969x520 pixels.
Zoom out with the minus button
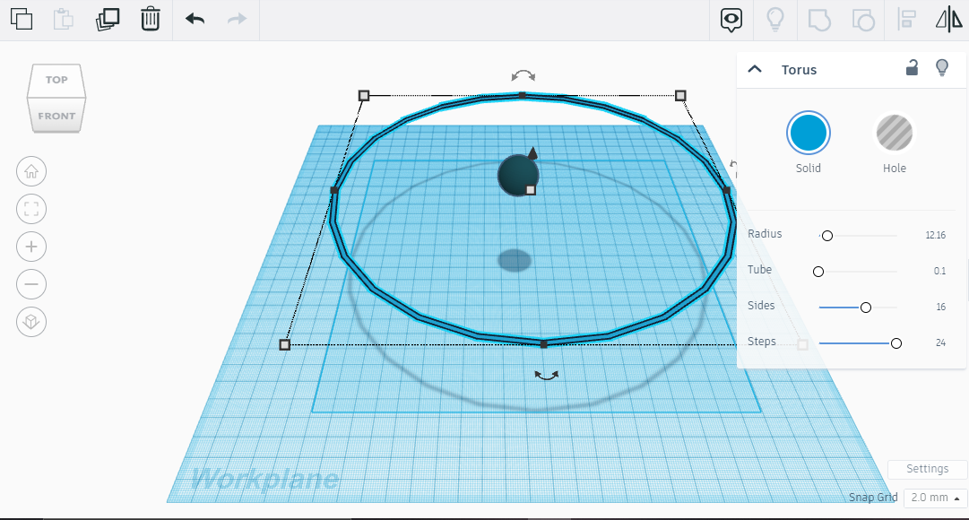click(31, 284)
